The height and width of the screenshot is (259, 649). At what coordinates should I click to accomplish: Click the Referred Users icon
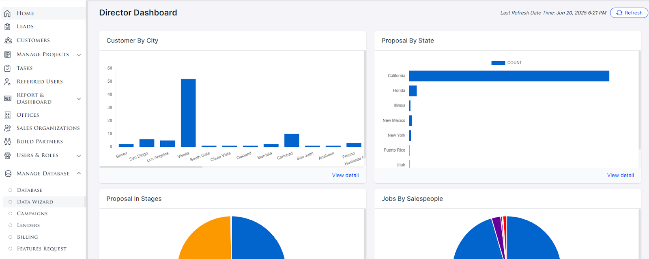click(7, 81)
